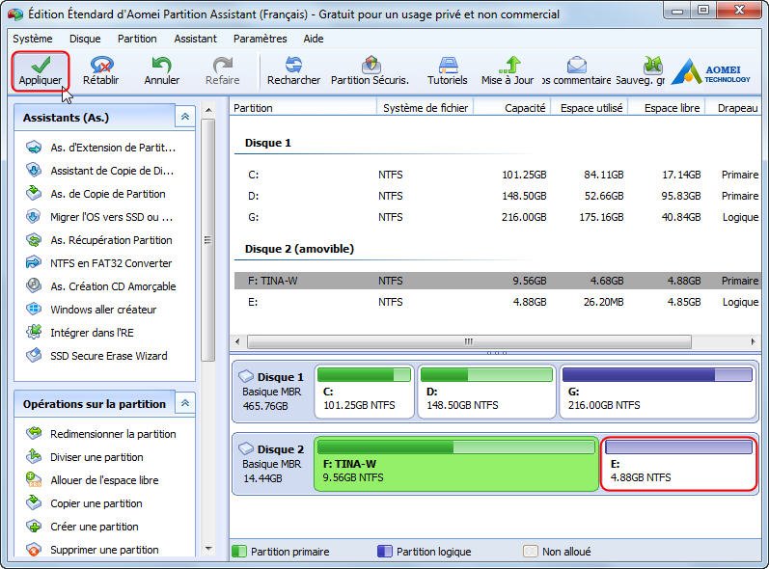The width and height of the screenshot is (769, 569).
Task: Open the Aide menu
Action: 313,39
